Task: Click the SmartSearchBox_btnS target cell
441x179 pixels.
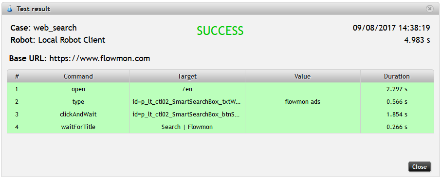Action: [x=187, y=114]
